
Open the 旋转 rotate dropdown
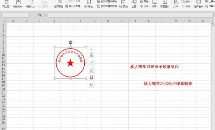187,6
